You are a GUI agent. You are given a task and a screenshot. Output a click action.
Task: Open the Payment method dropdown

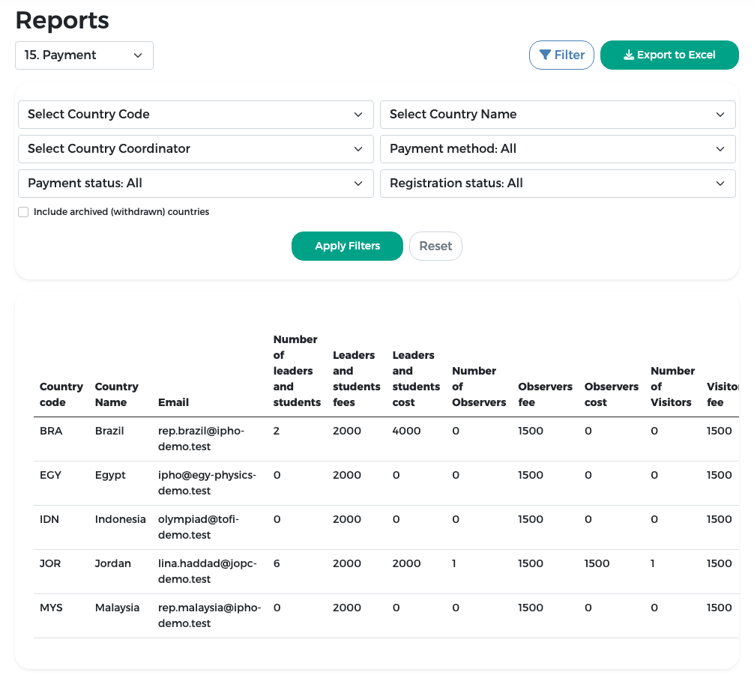[x=558, y=149]
